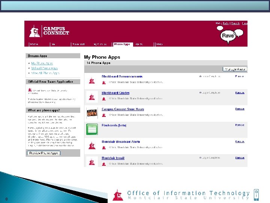
Task: Open the Blackboard Grades app link
Action: click(115, 93)
